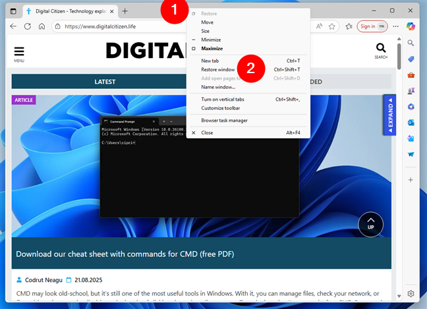Open Copilot from the toolbar

(411, 26)
